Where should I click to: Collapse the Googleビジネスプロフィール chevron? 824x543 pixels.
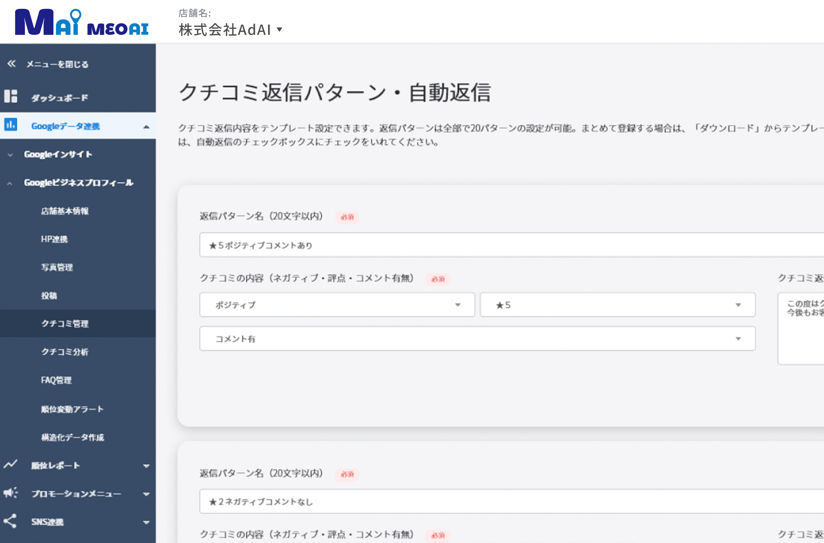tap(10, 184)
